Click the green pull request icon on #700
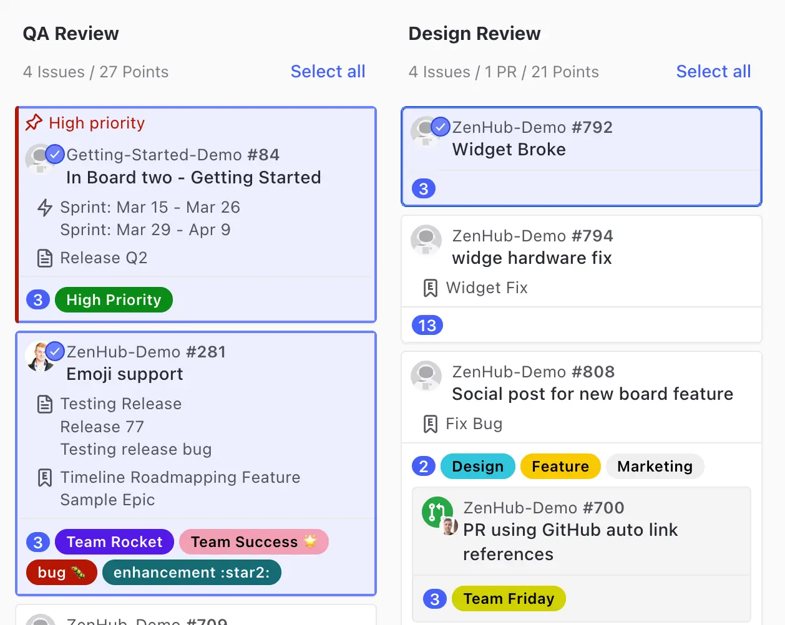This screenshot has height=625, width=785. (437, 511)
